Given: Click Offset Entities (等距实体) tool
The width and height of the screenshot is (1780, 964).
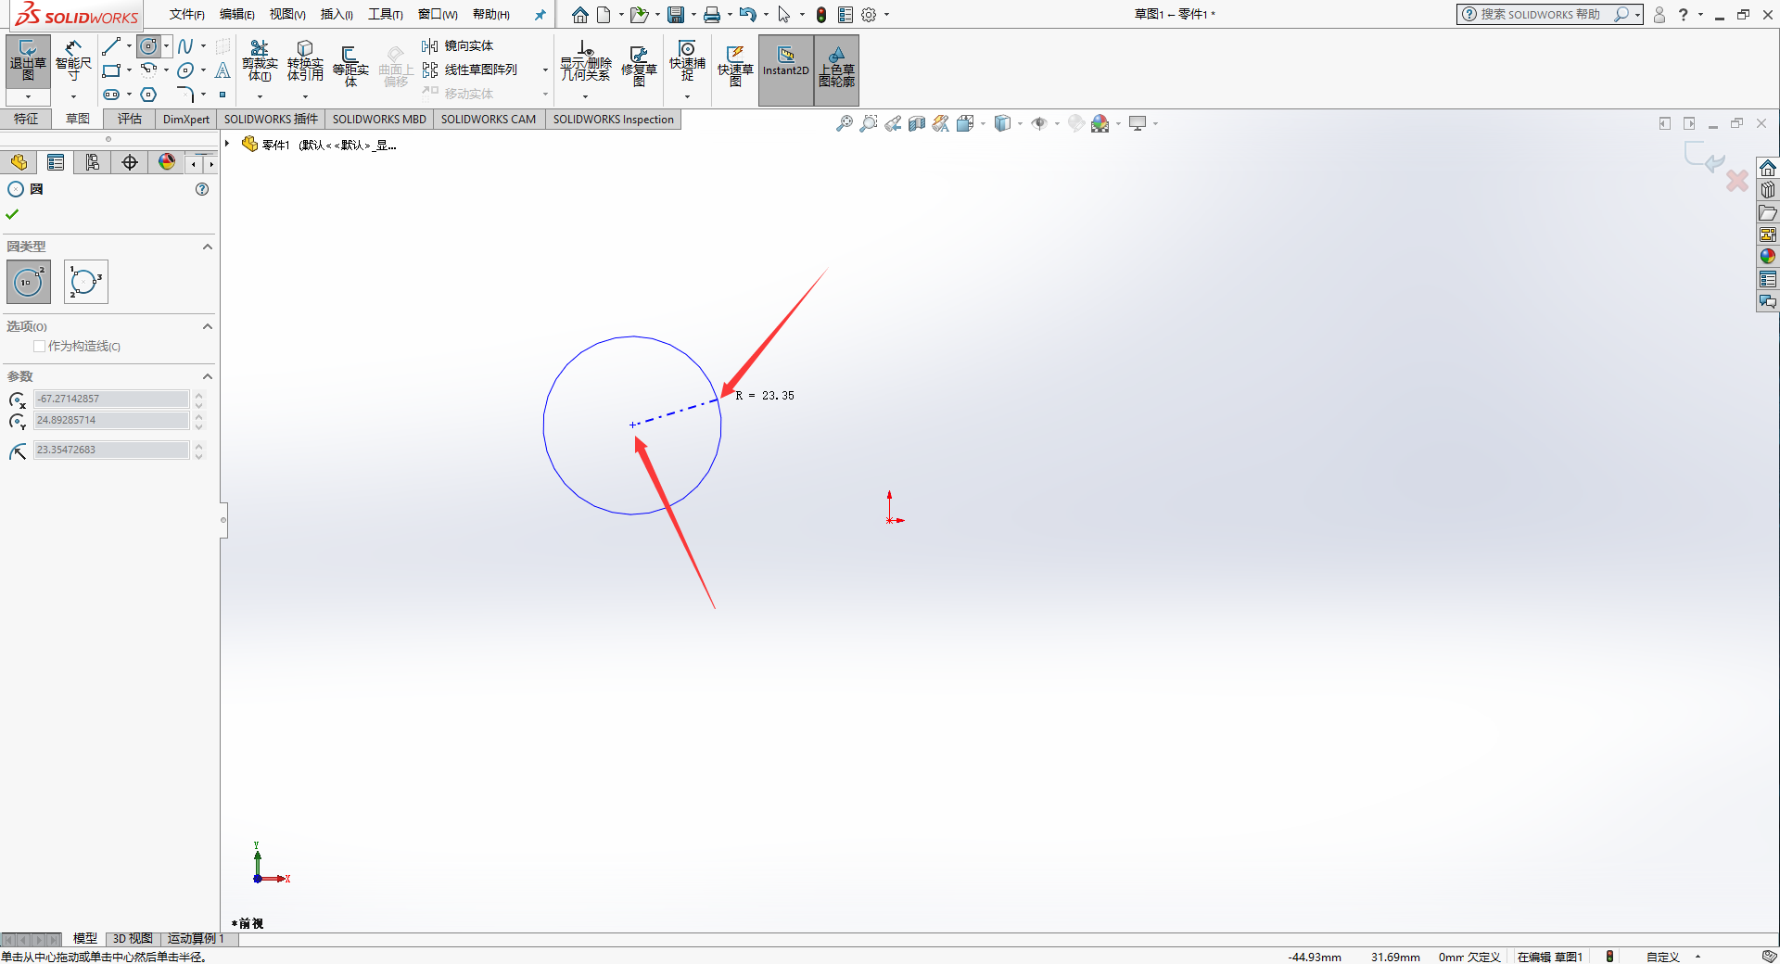Looking at the screenshot, I should [350, 67].
